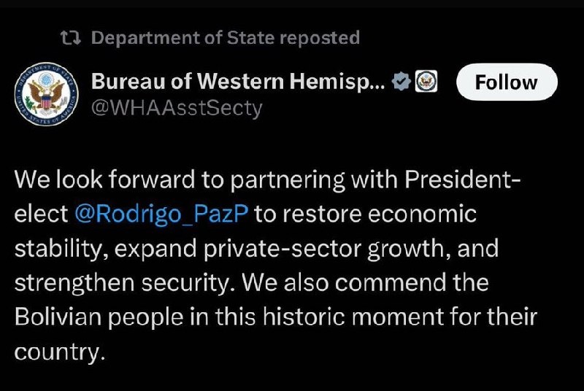Open the Department of State reposted label
Viewport: 584px width, 391px height.
225,38
